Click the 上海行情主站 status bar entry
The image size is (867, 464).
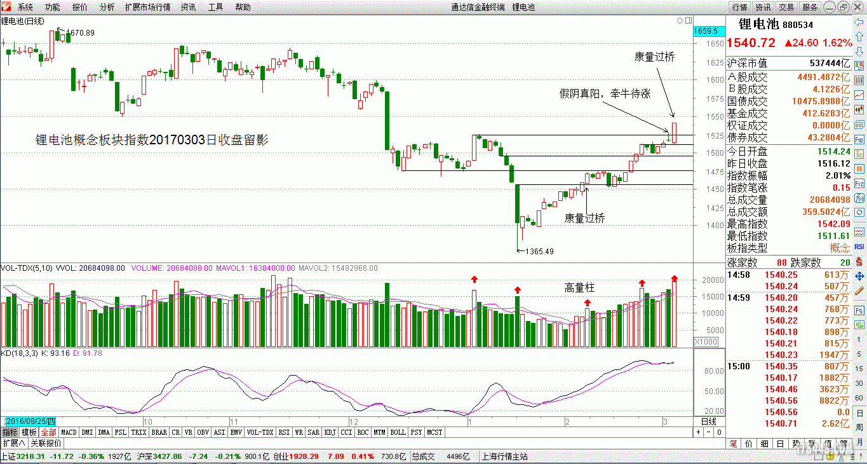[x=505, y=456]
